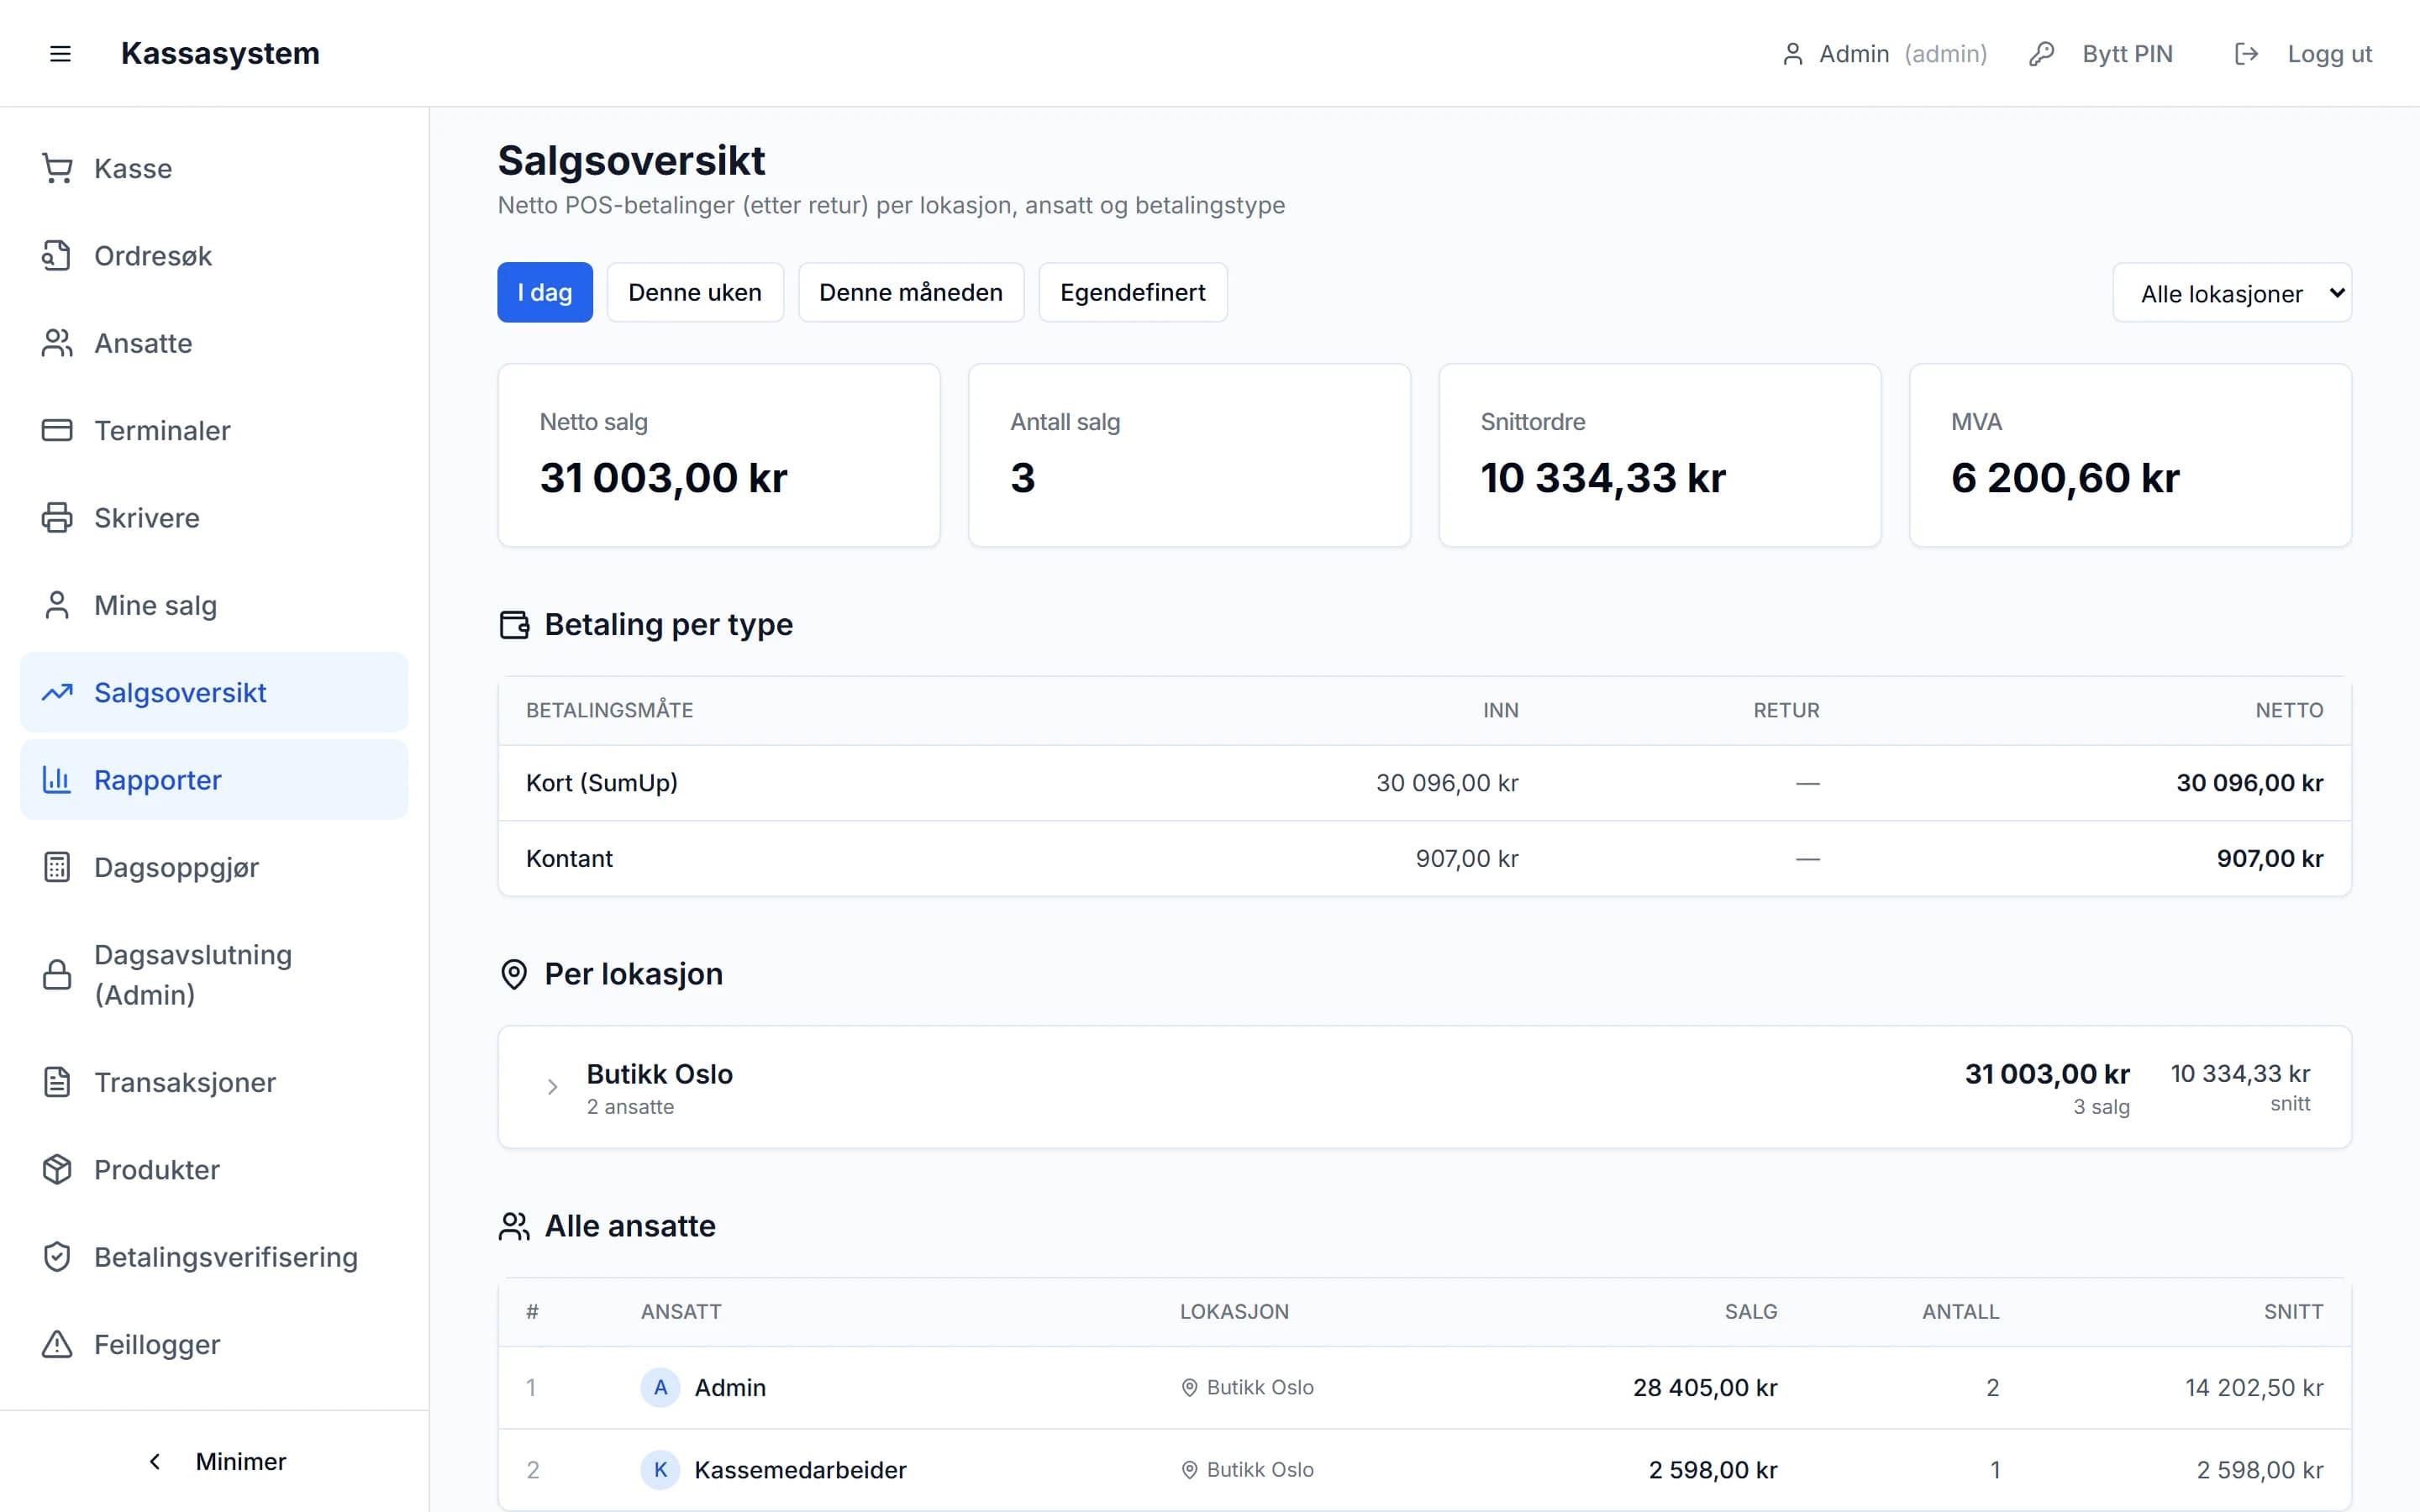Expand the Butikk Oslo location row chevron
Screen dimensions: 2420x1512
[x=552, y=1087]
